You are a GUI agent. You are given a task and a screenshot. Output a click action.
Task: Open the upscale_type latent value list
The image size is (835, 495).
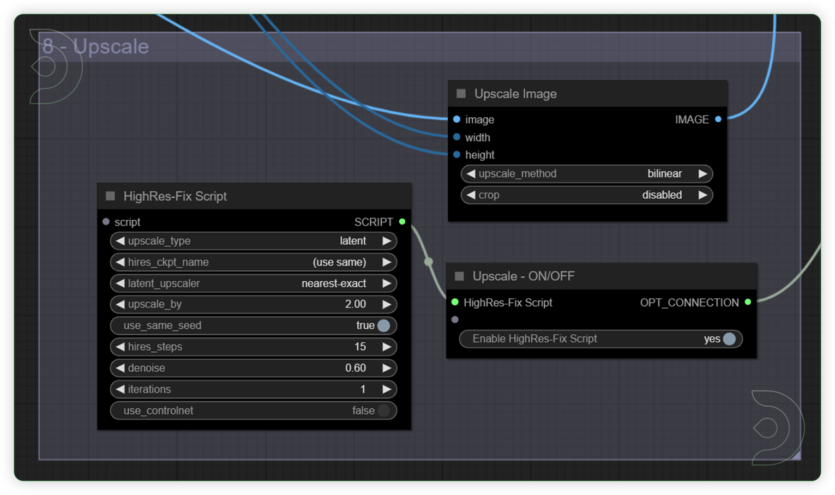click(353, 240)
